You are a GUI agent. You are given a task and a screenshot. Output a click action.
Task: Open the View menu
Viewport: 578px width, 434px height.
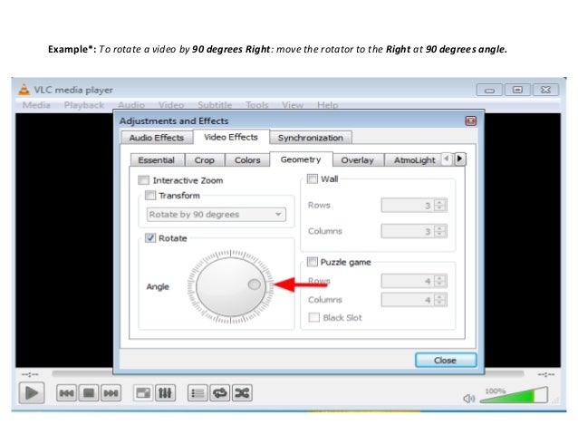pos(293,105)
